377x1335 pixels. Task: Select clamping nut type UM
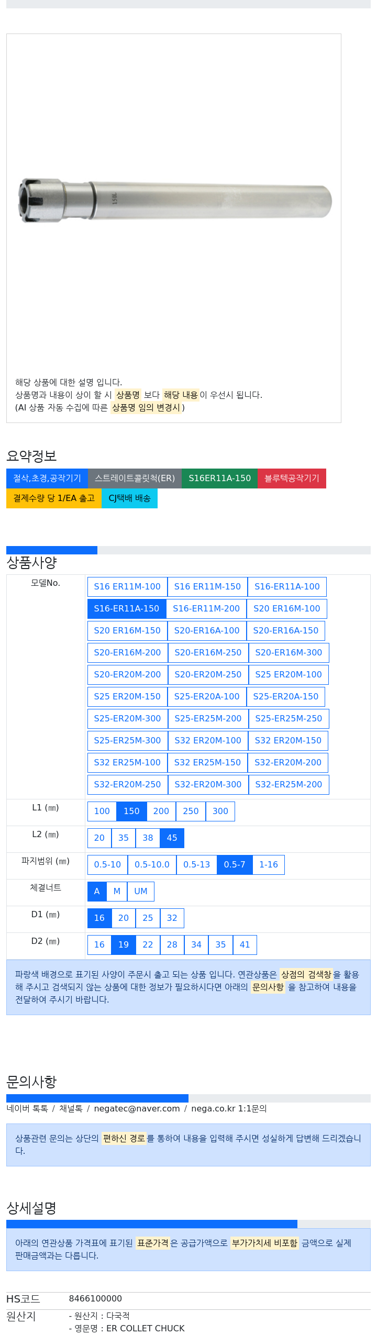tap(141, 891)
